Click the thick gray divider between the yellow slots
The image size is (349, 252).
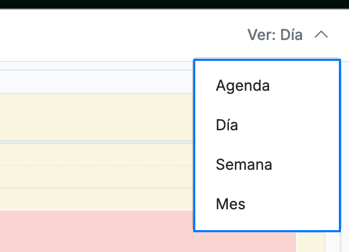[97, 142]
